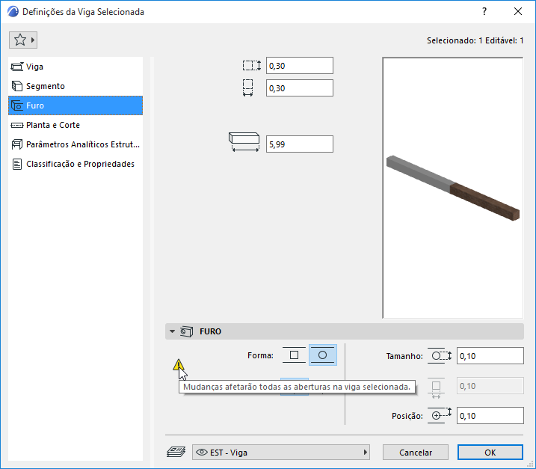Open the favorites arrow next to the star

tap(33, 40)
